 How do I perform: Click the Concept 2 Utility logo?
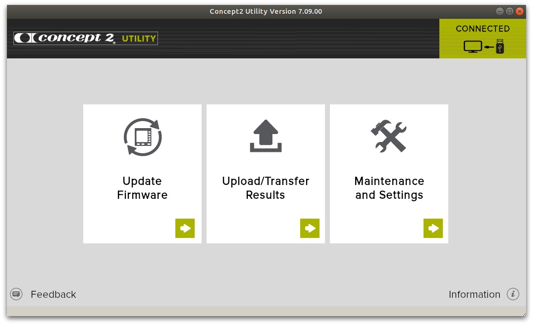point(86,38)
